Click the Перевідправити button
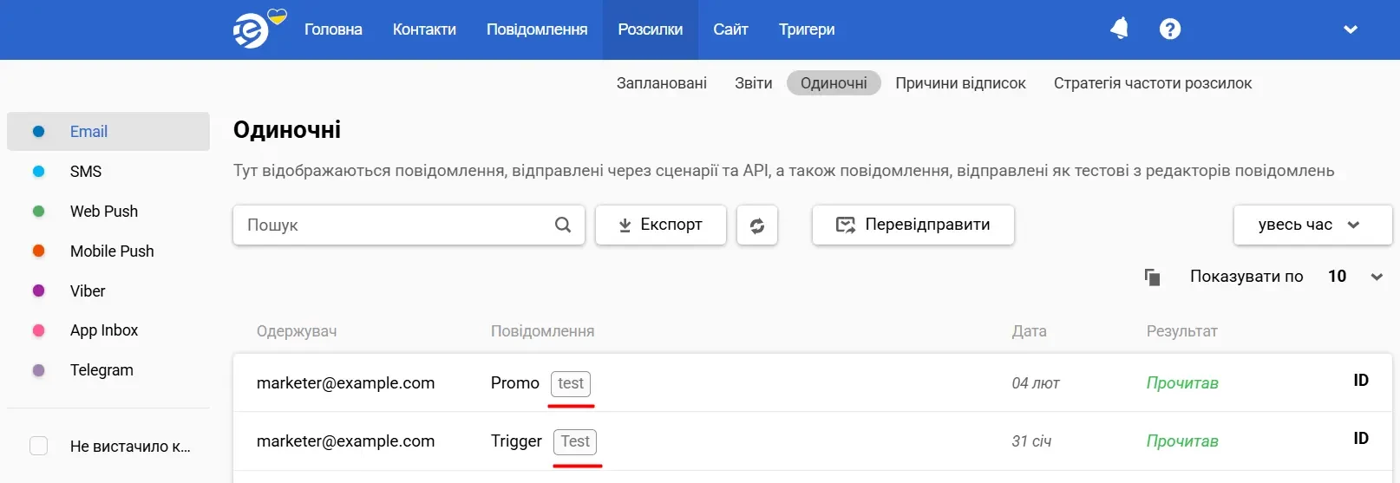The width and height of the screenshot is (1400, 483). click(x=913, y=225)
